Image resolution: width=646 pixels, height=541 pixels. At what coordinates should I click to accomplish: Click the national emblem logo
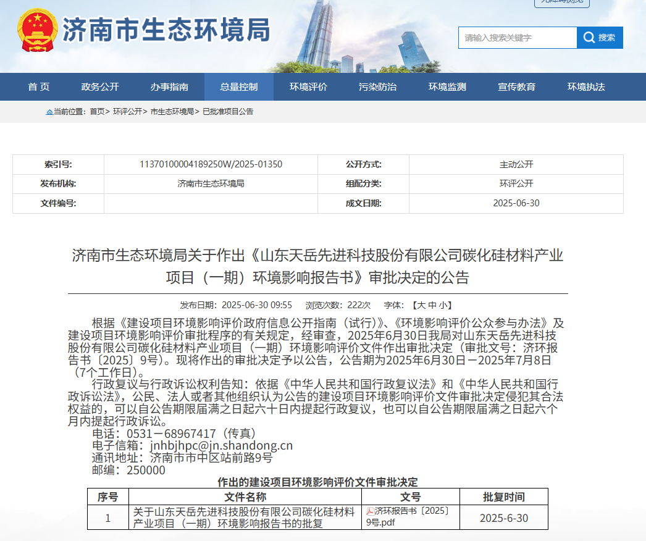coord(38,30)
